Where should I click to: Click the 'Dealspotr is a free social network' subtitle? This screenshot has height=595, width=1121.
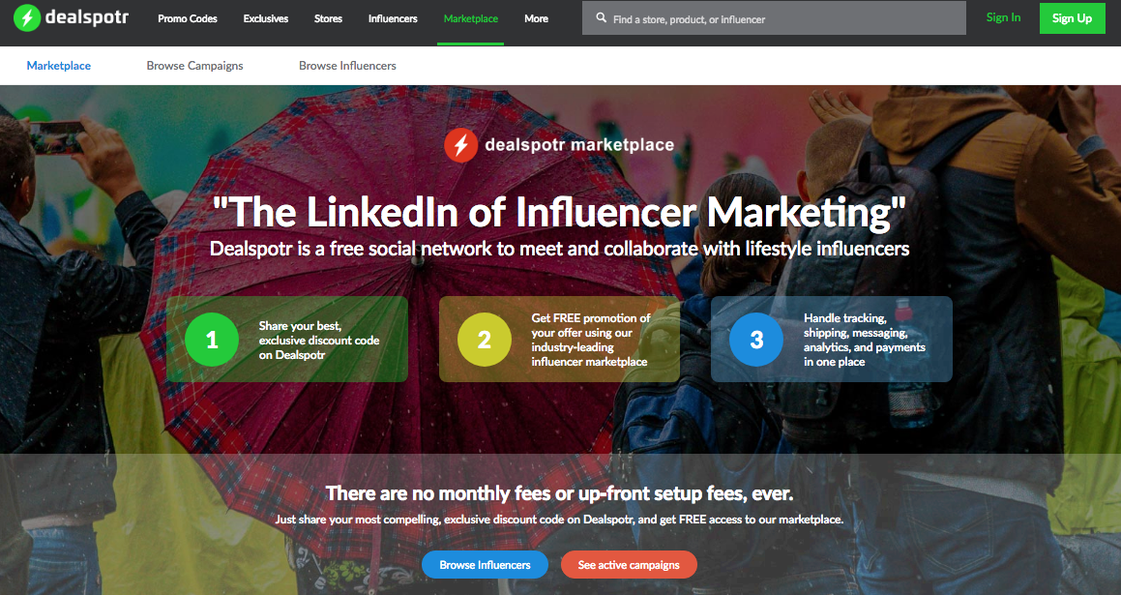tap(559, 249)
